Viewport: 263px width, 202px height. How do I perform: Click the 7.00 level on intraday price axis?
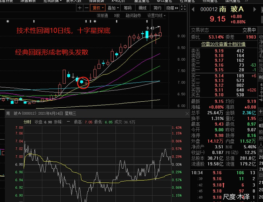[x=19, y=156]
